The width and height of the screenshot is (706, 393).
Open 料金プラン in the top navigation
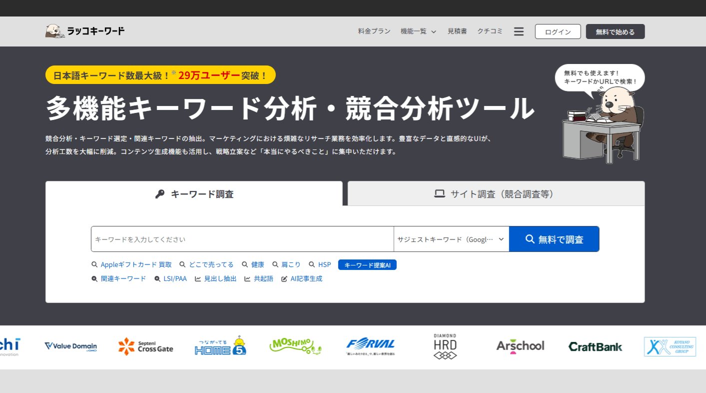[374, 31]
